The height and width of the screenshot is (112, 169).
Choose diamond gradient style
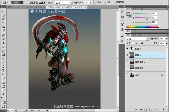click(x=43, y=3)
